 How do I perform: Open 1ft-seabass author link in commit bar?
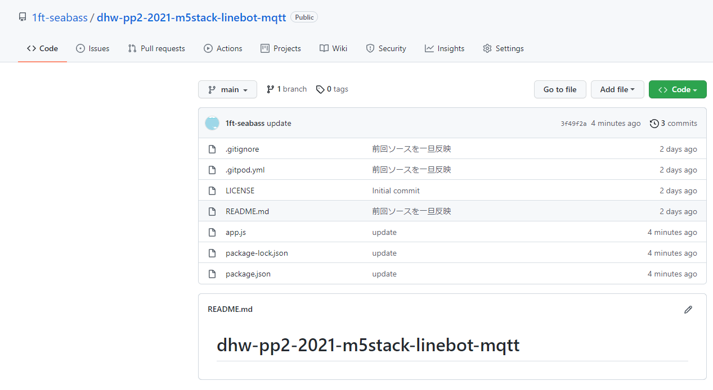[x=245, y=123]
